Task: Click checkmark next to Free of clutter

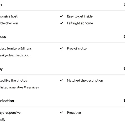Action: click(x=62, y=48)
